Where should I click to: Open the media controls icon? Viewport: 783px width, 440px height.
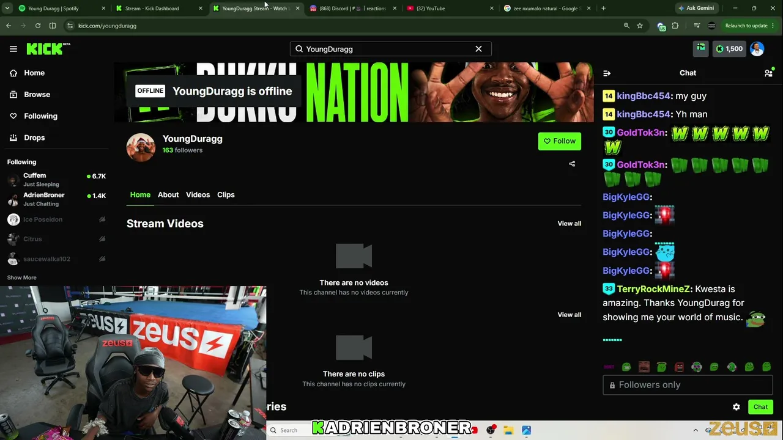(x=697, y=26)
